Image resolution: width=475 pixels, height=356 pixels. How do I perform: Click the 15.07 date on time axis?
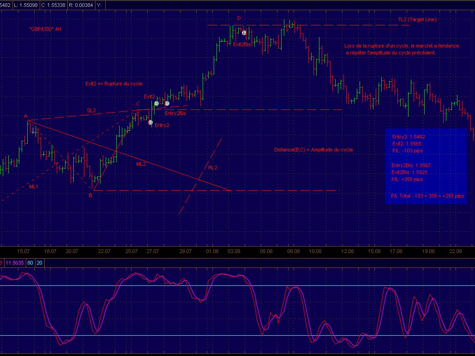tap(24, 251)
